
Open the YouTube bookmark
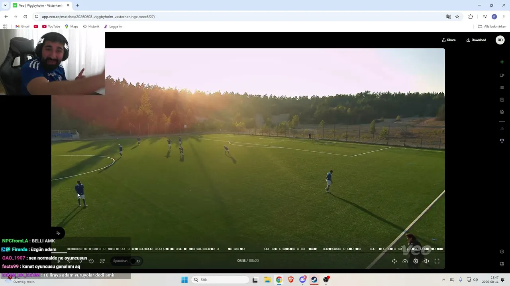coord(51,27)
